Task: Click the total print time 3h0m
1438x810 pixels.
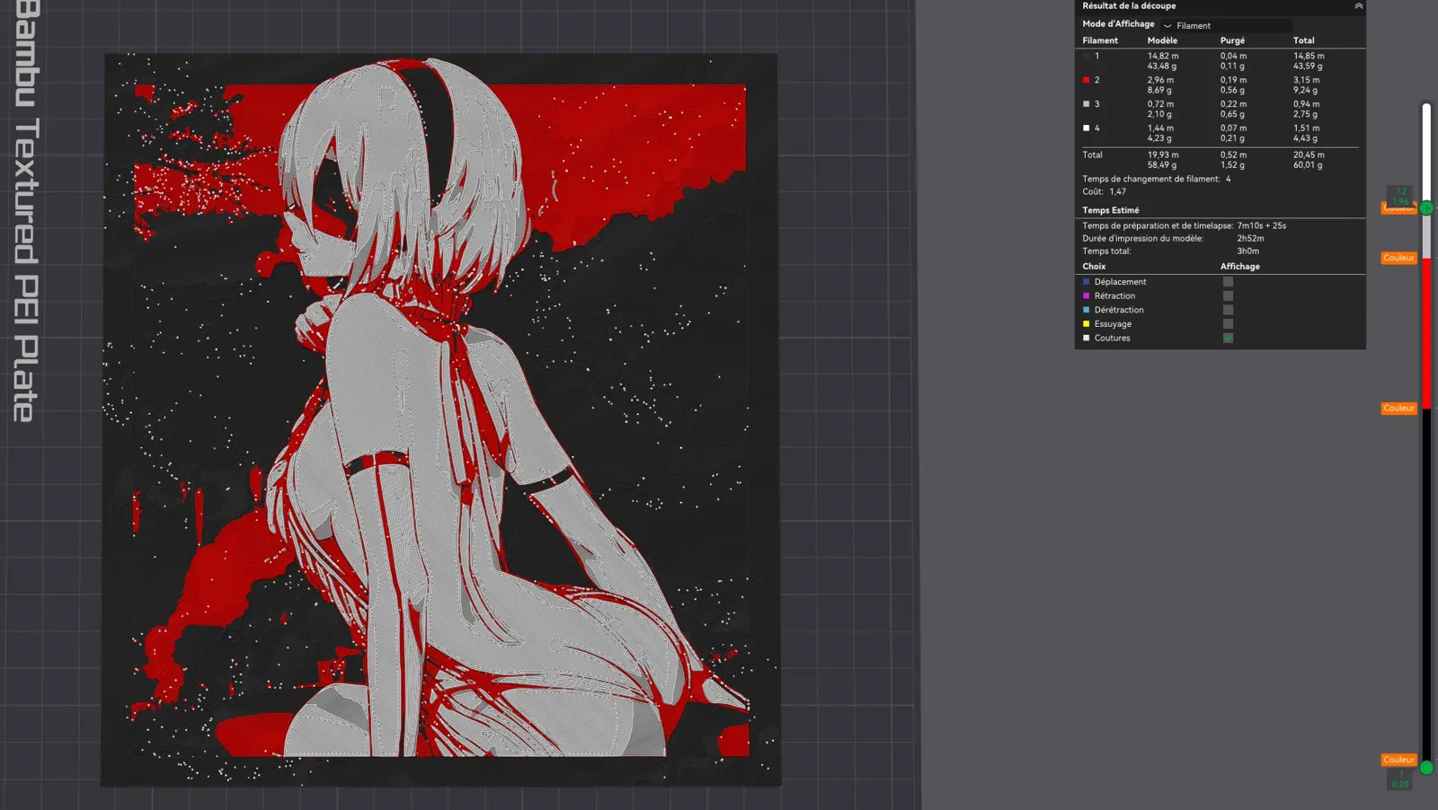Action: 1247,251
